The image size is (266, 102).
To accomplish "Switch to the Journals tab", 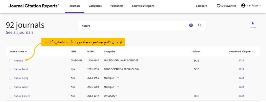I will 75,6.
